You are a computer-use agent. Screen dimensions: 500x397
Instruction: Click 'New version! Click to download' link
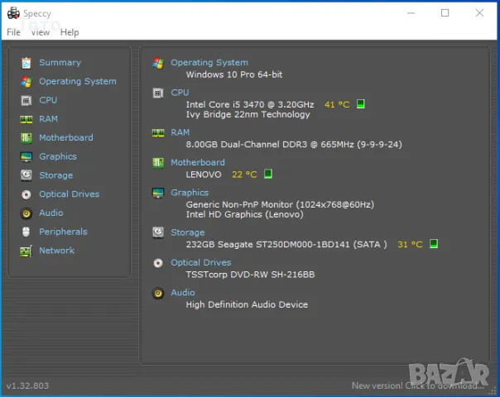click(418, 385)
